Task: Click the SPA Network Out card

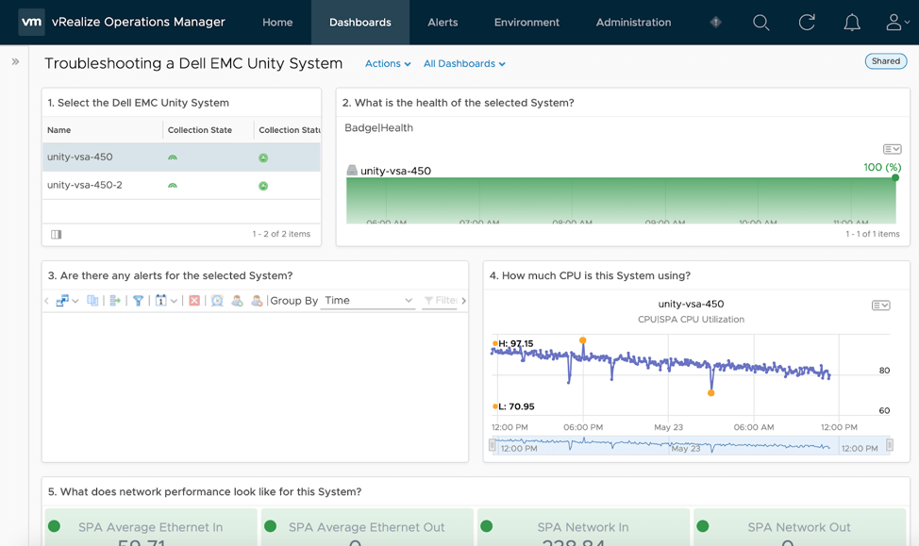Action: pos(799,527)
